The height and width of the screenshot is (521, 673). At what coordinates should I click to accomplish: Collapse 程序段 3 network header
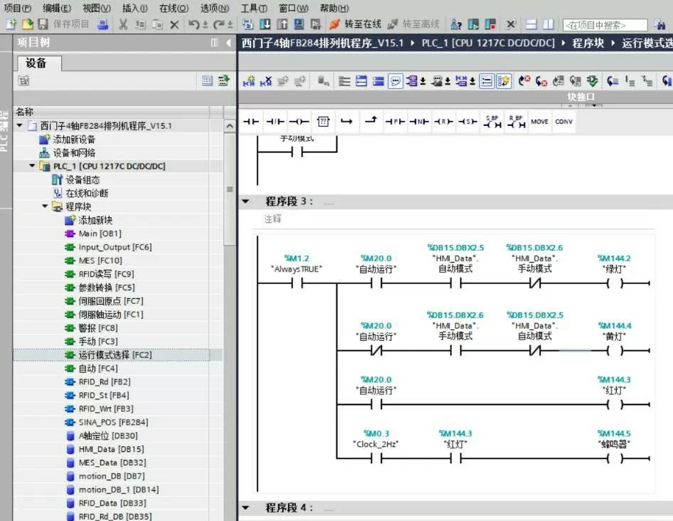(x=246, y=201)
